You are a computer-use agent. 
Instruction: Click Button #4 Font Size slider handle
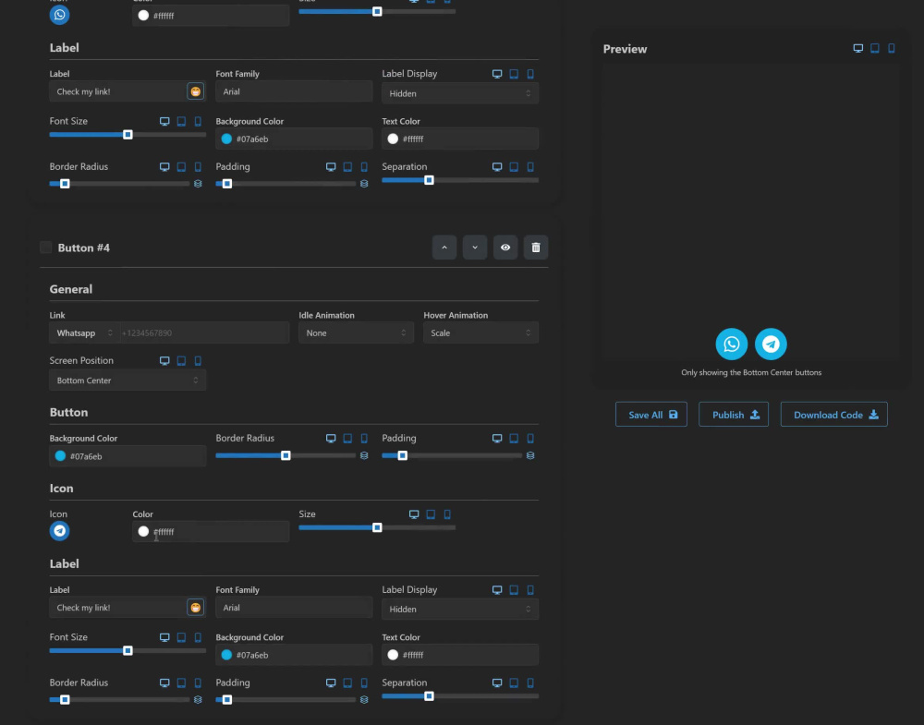(x=128, y=651)
